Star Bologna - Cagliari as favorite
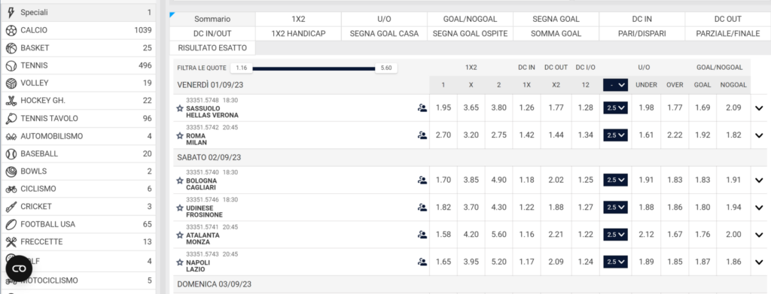771x294 pixels. click(180, 180)
